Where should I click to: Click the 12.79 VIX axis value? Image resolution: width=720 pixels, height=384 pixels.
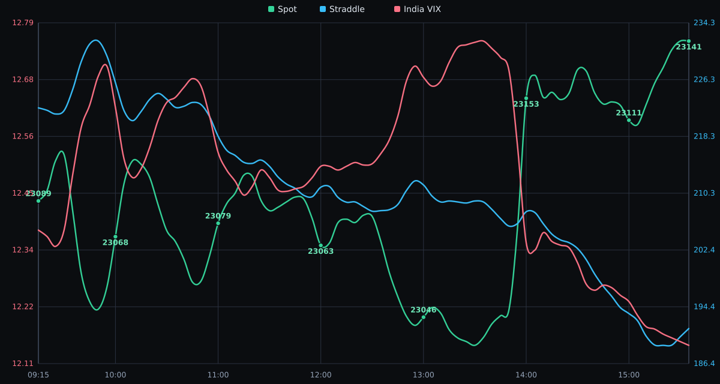tap(23, 23)
